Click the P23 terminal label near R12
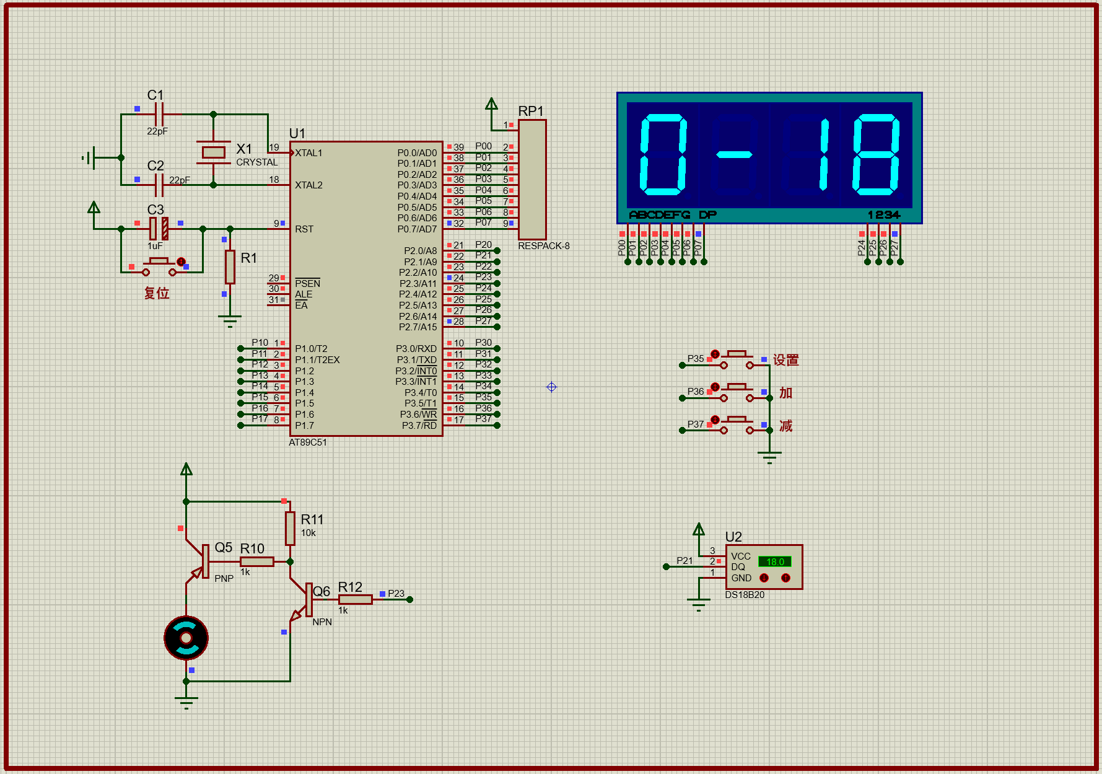Viewport: 1102px width, 774px height. pos(396,594)
